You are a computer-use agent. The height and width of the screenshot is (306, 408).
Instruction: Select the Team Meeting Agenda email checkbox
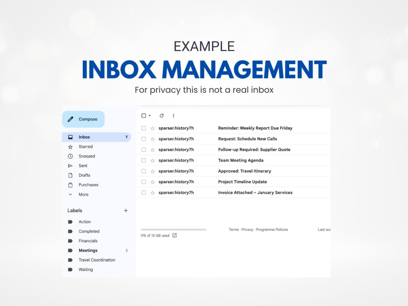(x=144, y=160)
